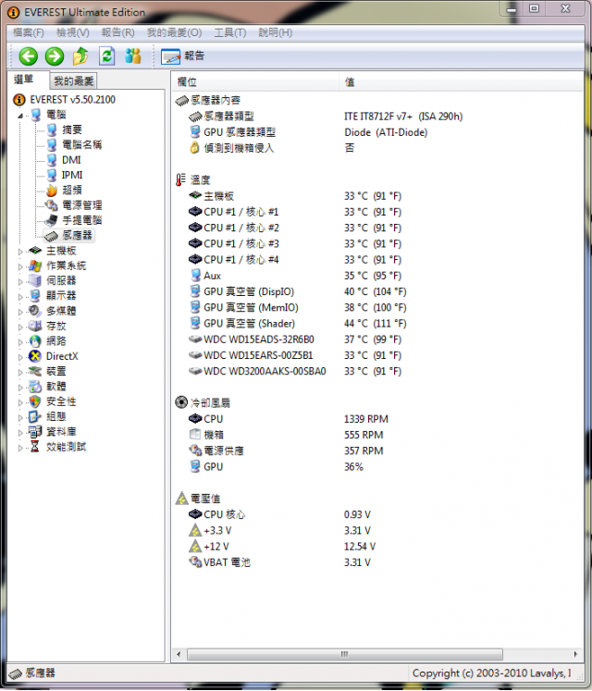Click the 伺服器 server icon
Image resolution: width=592 pixels, height=691 pixels.
click(35, 280)
